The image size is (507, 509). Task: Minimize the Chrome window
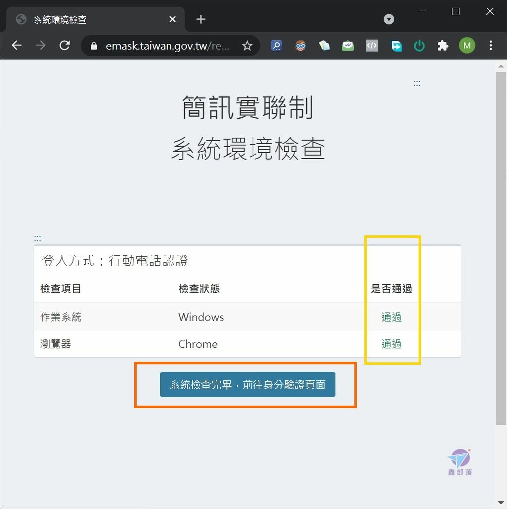pos(422,11)
